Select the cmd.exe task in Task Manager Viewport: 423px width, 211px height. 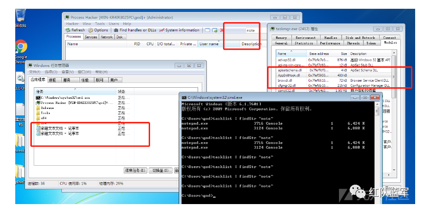[x=84, y=98]
